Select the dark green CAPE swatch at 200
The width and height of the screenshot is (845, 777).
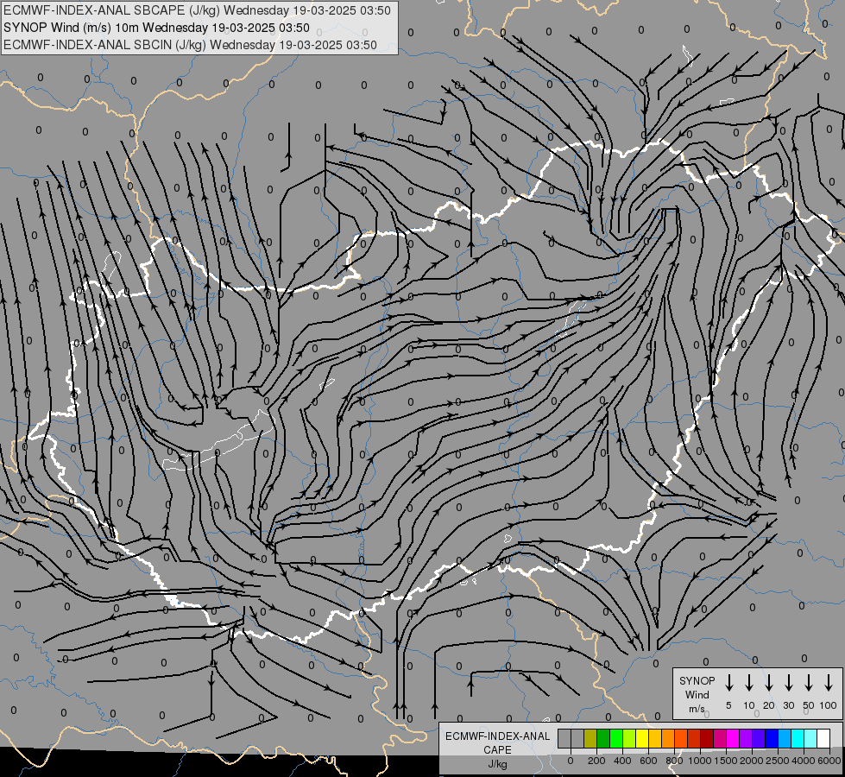pos(603,738)
